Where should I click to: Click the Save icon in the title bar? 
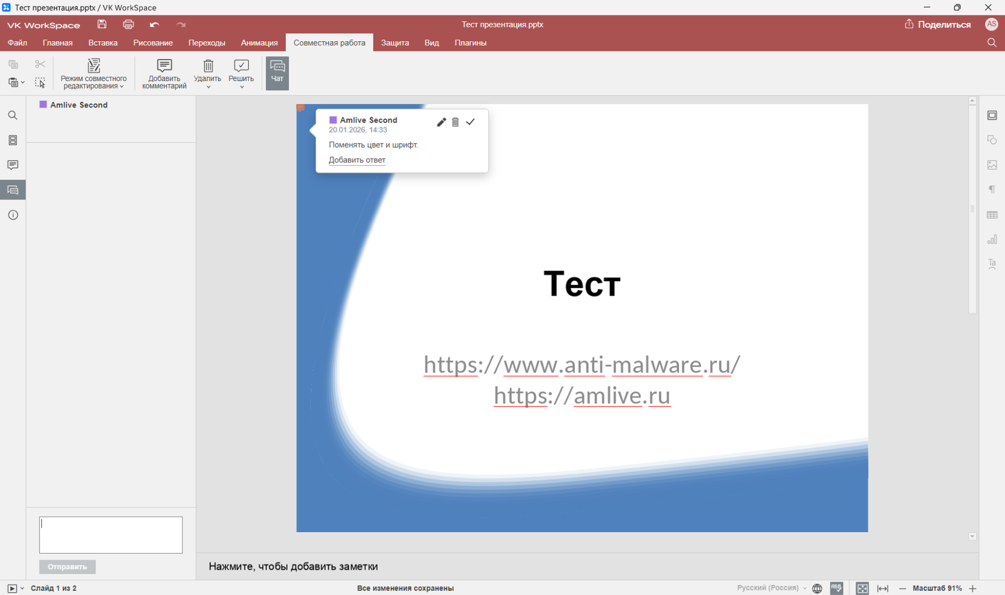click(x=102, y=24)
